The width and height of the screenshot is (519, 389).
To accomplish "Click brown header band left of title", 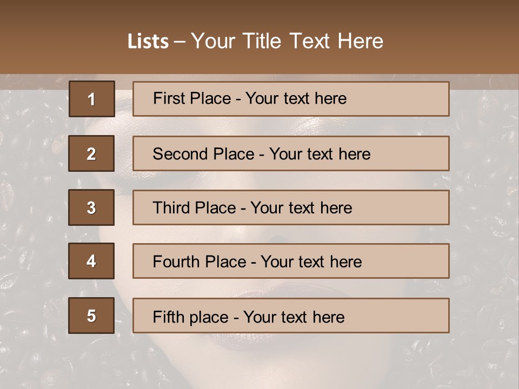I will click(x=54, y=42).
